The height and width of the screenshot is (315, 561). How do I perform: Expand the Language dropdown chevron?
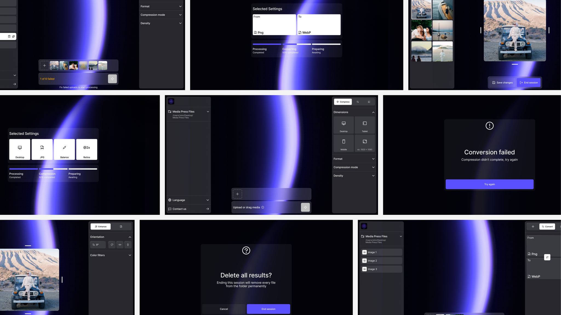(x=208, y=200)
